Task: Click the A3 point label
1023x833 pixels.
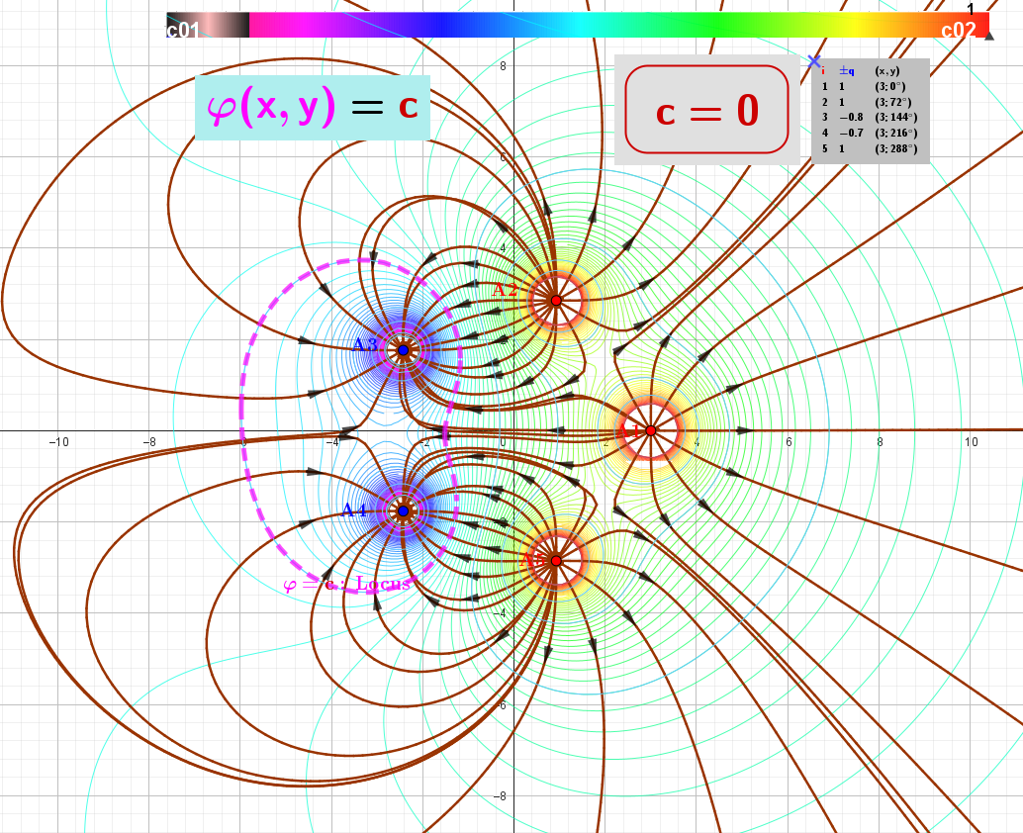Action: 365,345
